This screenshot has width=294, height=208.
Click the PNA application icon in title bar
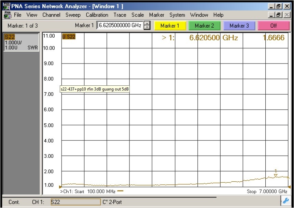[7, 6]
